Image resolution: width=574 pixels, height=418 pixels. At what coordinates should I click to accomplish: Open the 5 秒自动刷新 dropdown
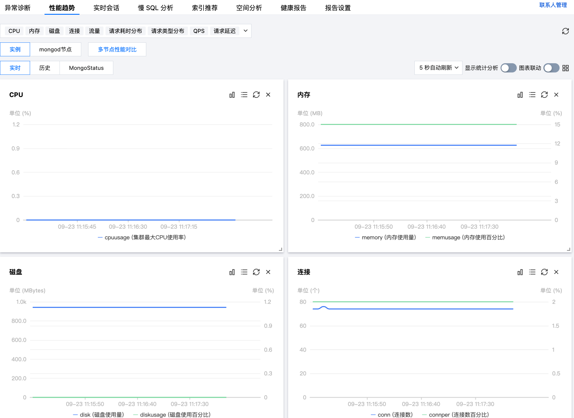(438, 68)
